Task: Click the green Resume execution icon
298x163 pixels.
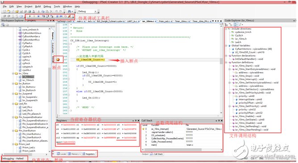Action: [30, 16]
